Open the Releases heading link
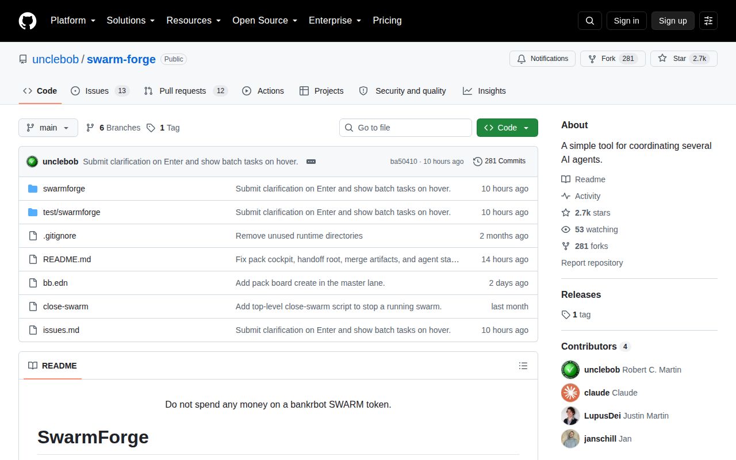 pos(581,294)
